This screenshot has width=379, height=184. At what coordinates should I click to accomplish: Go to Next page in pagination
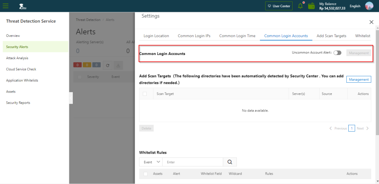tap(363, 128)
